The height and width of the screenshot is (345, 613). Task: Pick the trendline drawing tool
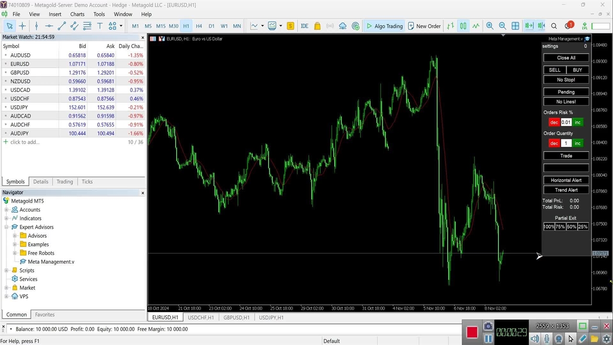(x=61, y=26)
